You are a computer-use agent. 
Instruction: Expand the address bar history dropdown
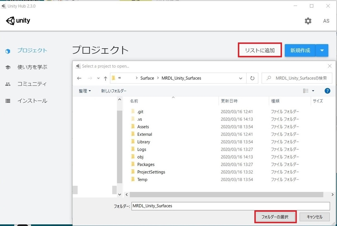tap(241, 78)
